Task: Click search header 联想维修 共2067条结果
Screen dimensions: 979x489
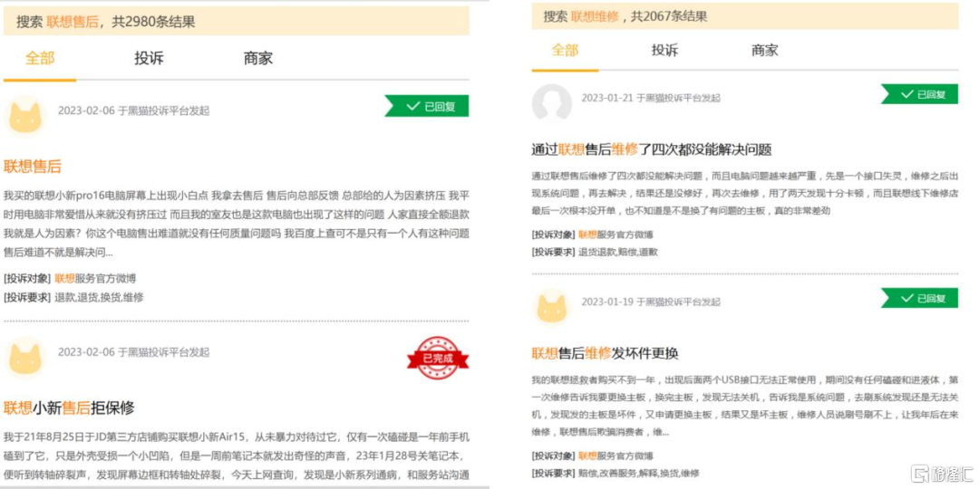Action: (x=745, y=16)
